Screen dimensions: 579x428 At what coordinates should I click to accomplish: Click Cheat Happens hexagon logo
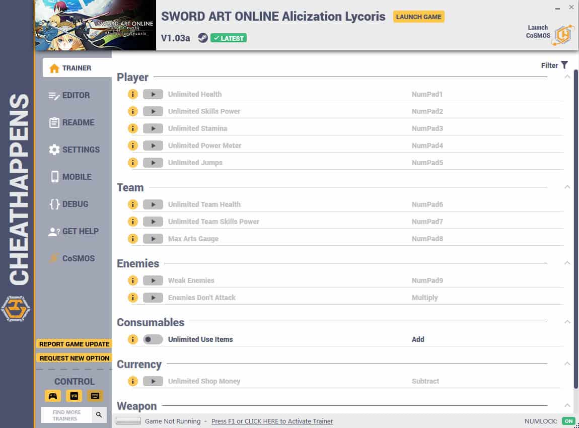pos(16,308)
